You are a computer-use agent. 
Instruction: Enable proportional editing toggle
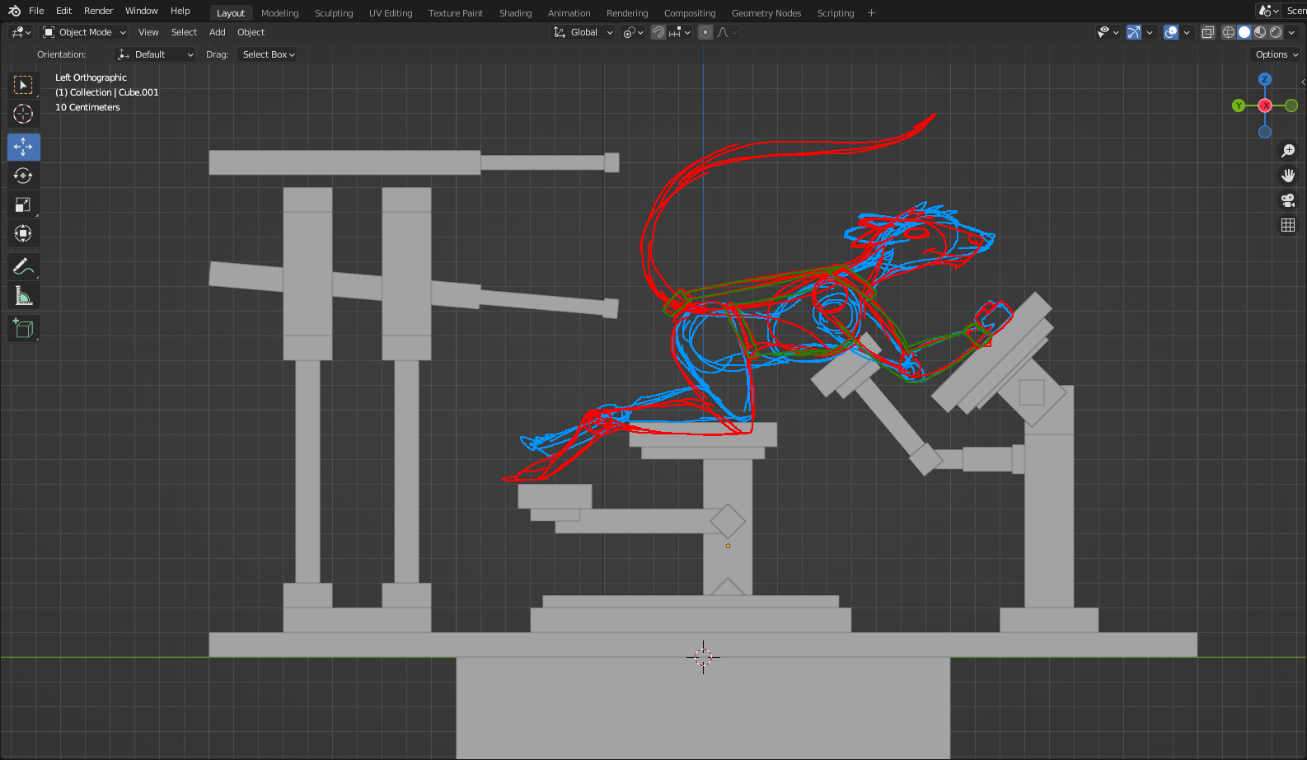[705, 32]
